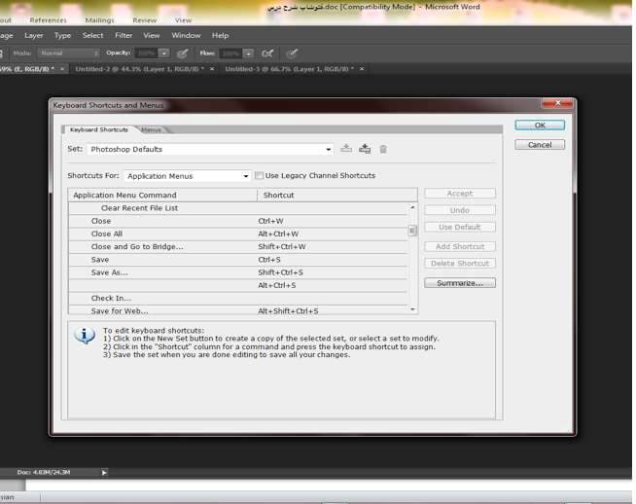Image resolution: width=636 pixels, height=504 pixels.
Task: Open the Opacity dropdown arrow
Action: point(164,54)
